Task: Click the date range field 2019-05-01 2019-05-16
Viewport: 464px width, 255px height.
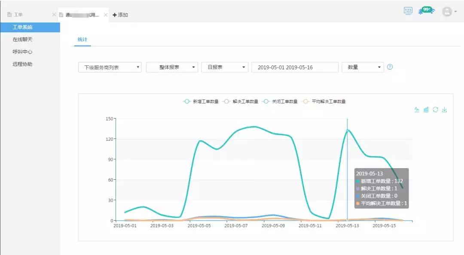Action: click(x=295, y=67)
